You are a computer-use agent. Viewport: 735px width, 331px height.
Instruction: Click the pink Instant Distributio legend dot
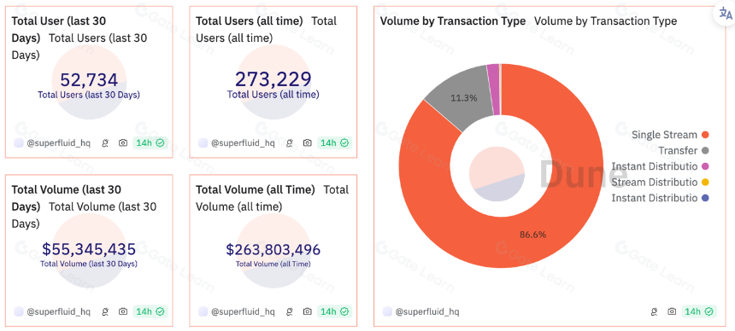click(x=705, y=166)
